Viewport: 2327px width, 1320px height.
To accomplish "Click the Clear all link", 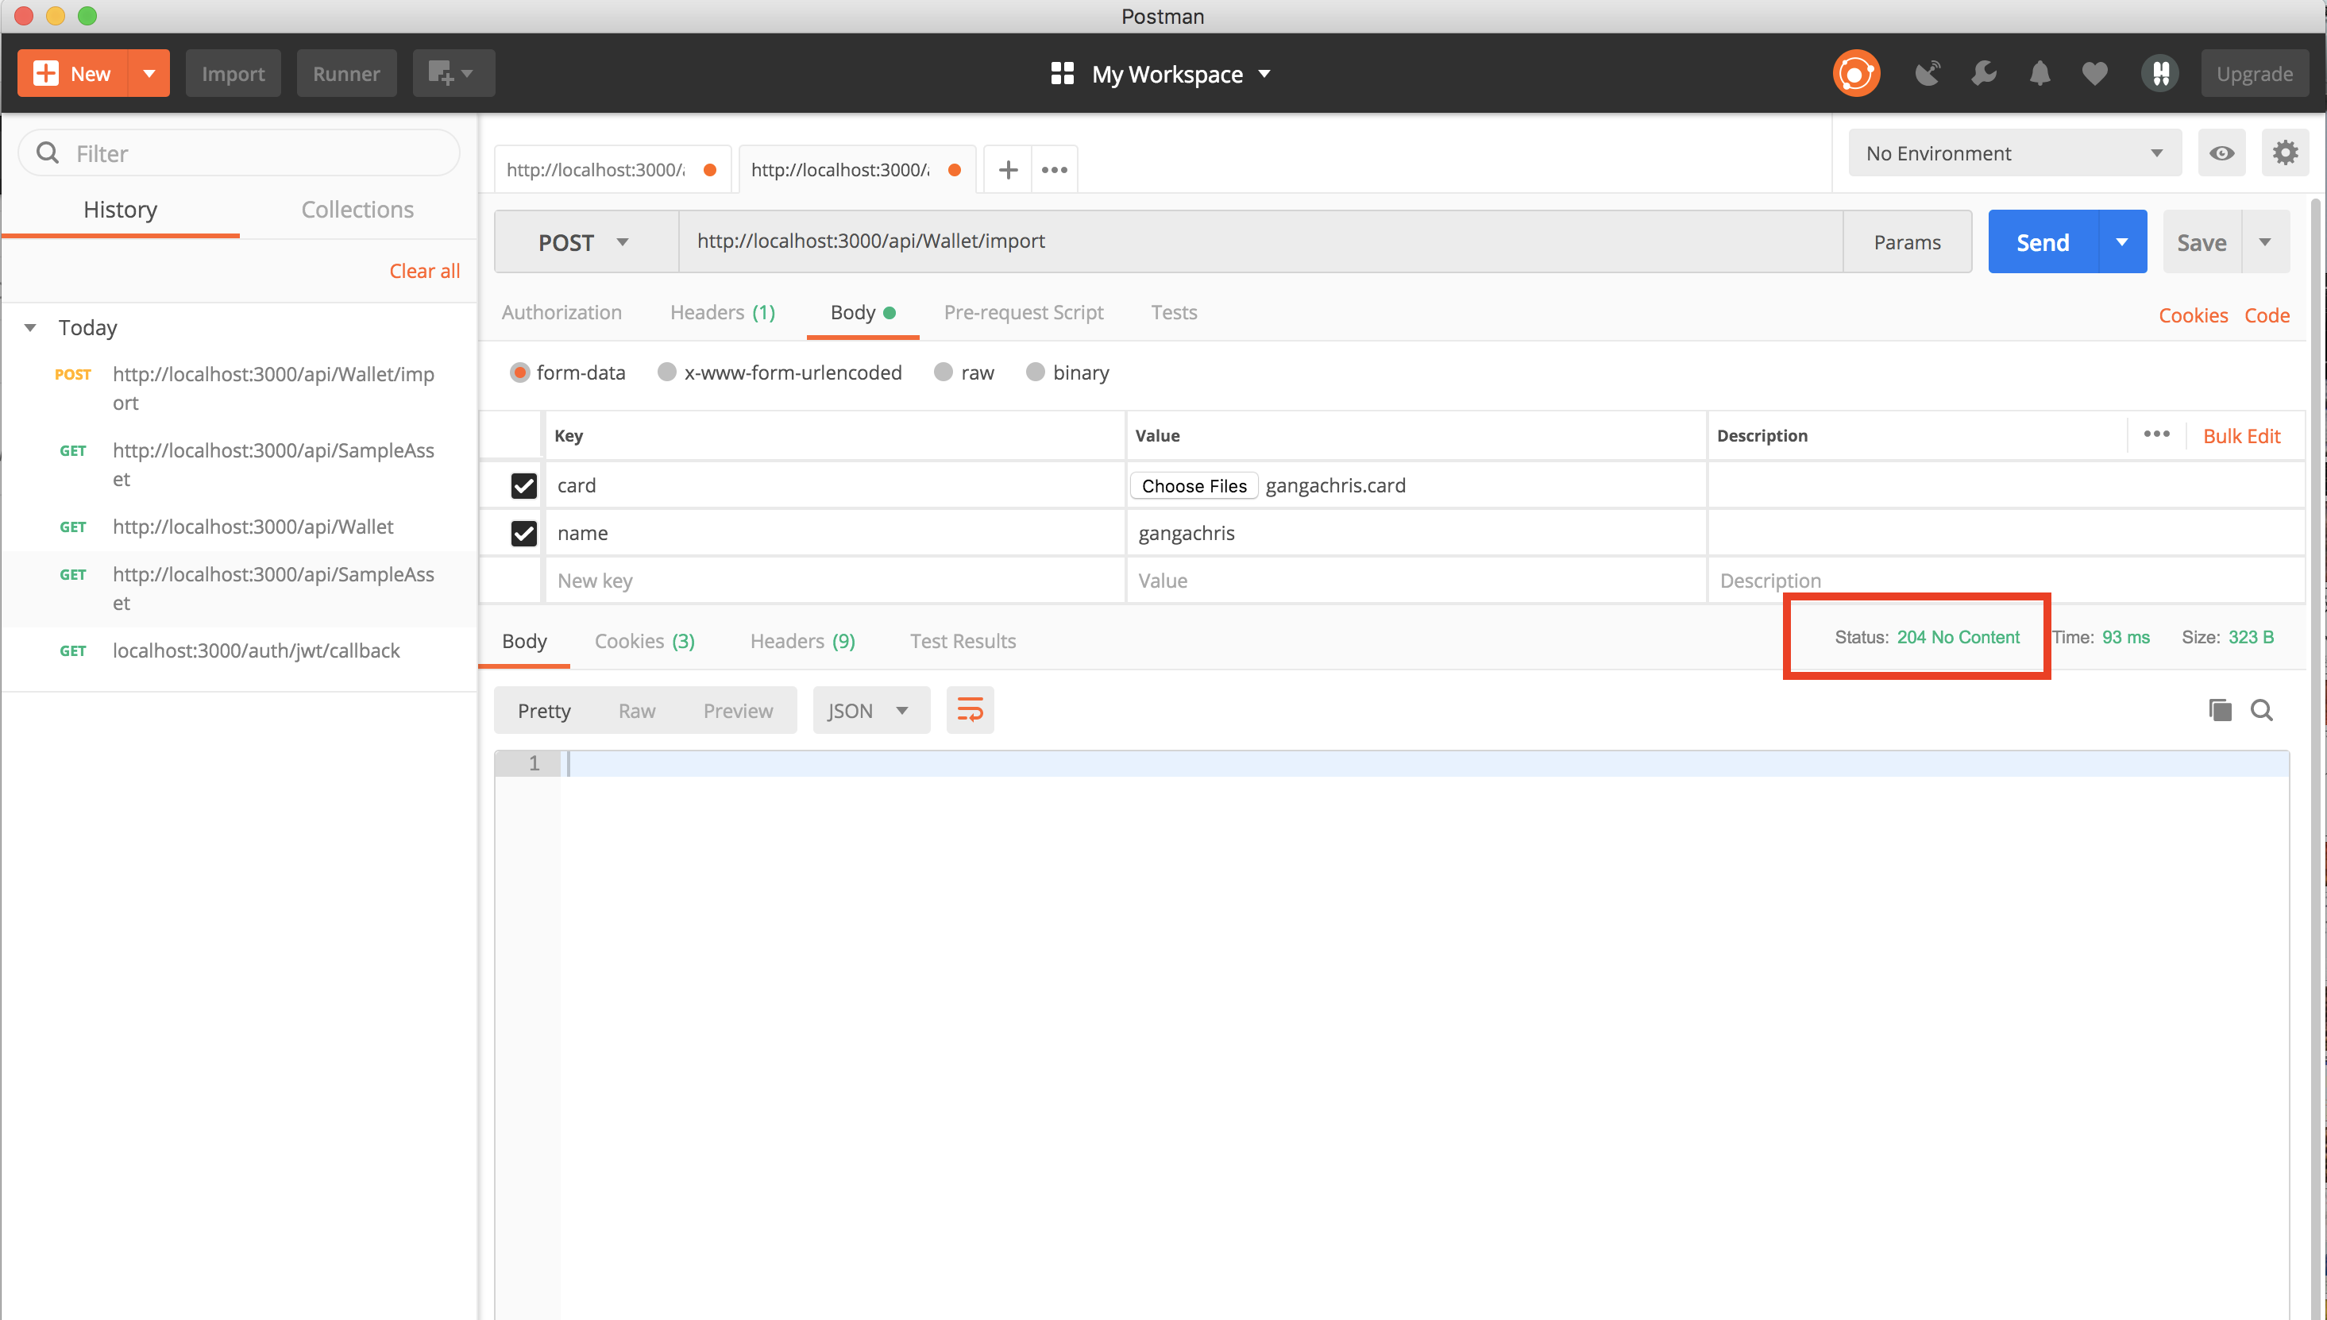I will 424,271.
